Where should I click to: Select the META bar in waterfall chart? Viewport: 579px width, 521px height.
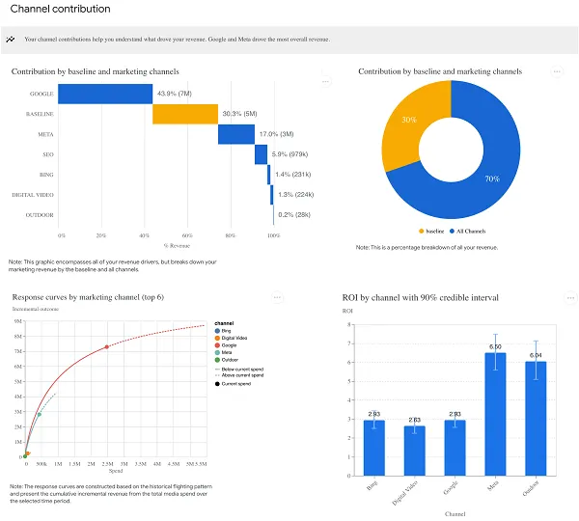235,134
